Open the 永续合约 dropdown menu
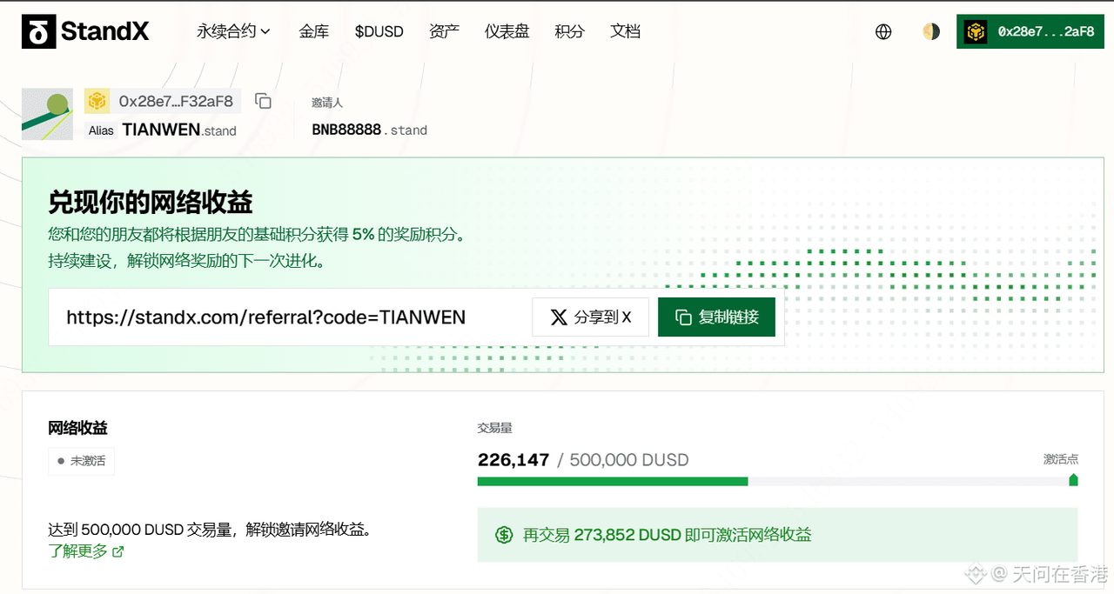 pos(233,31)
